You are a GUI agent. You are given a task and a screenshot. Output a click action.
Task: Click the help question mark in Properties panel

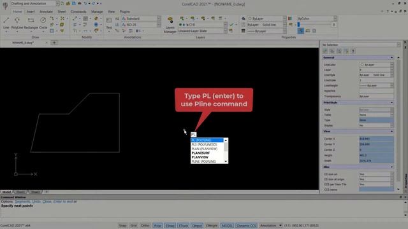click(x=353, y=51)
